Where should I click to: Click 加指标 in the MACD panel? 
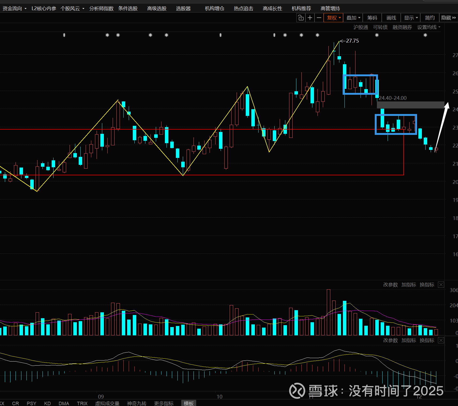coord(409,340)
